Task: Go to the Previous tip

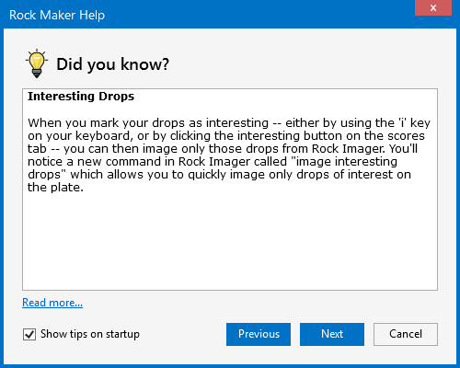Action: [x=259, y=334]
